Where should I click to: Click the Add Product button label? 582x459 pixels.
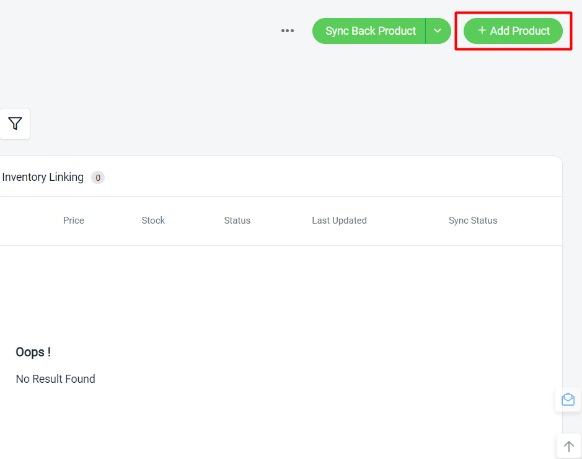click(519, 31)
